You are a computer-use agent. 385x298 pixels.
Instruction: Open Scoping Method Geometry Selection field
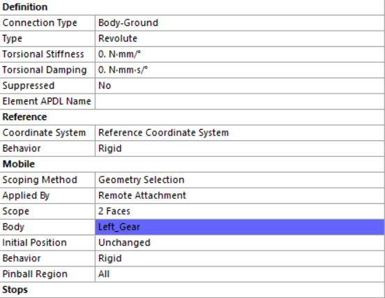coord(240,180)
